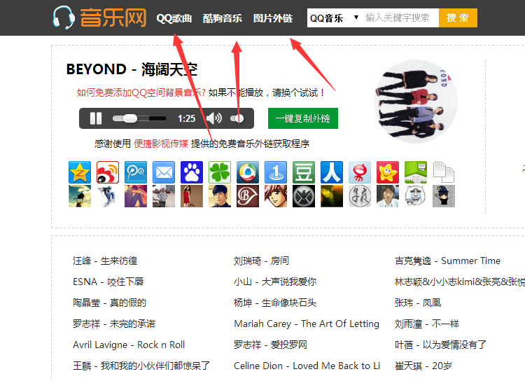Image resolution: width=525 pixels, height=381 pixels.
Task: Share to Sina Weibo icon
Action: click(108, 172)
